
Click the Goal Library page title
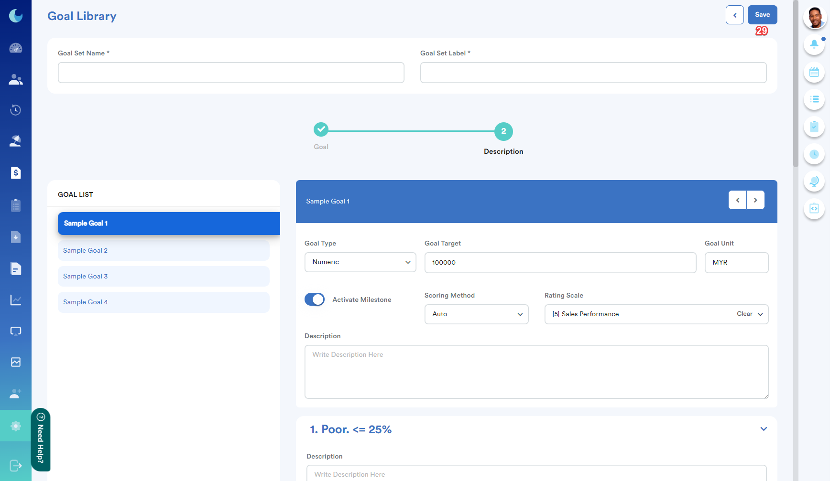82,16
